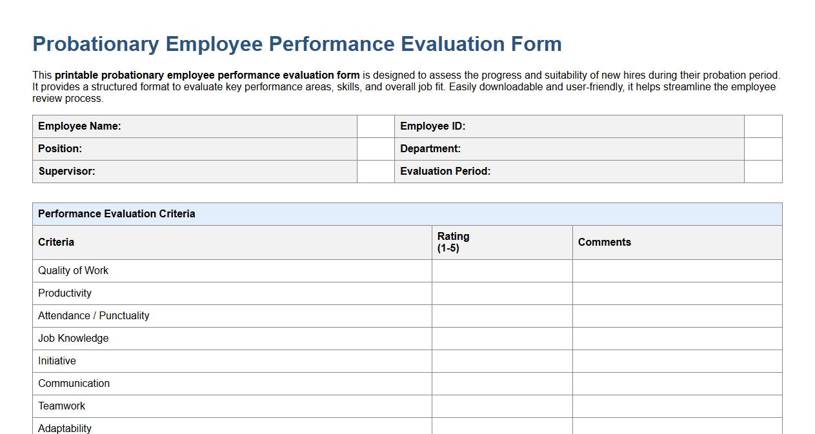
Task: Click the Criteria column header
Action: 55,242
